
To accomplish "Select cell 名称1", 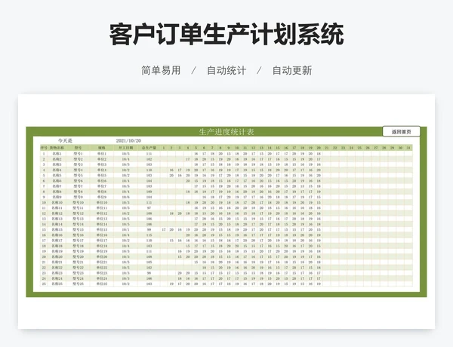I will pyautogui.click(x=57, y=154).
